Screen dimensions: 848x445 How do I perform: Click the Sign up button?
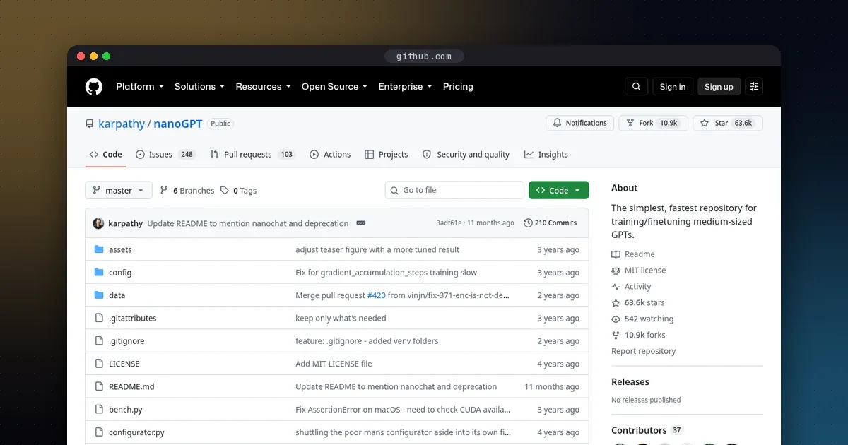[x=719, y=87]
